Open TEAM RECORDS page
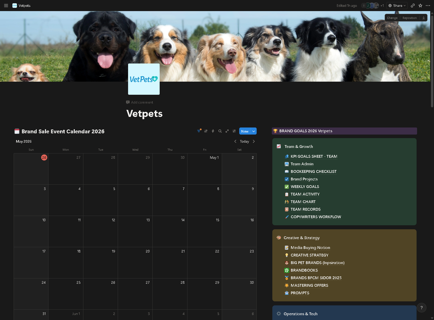434x320 pixels. coord(305,209)
